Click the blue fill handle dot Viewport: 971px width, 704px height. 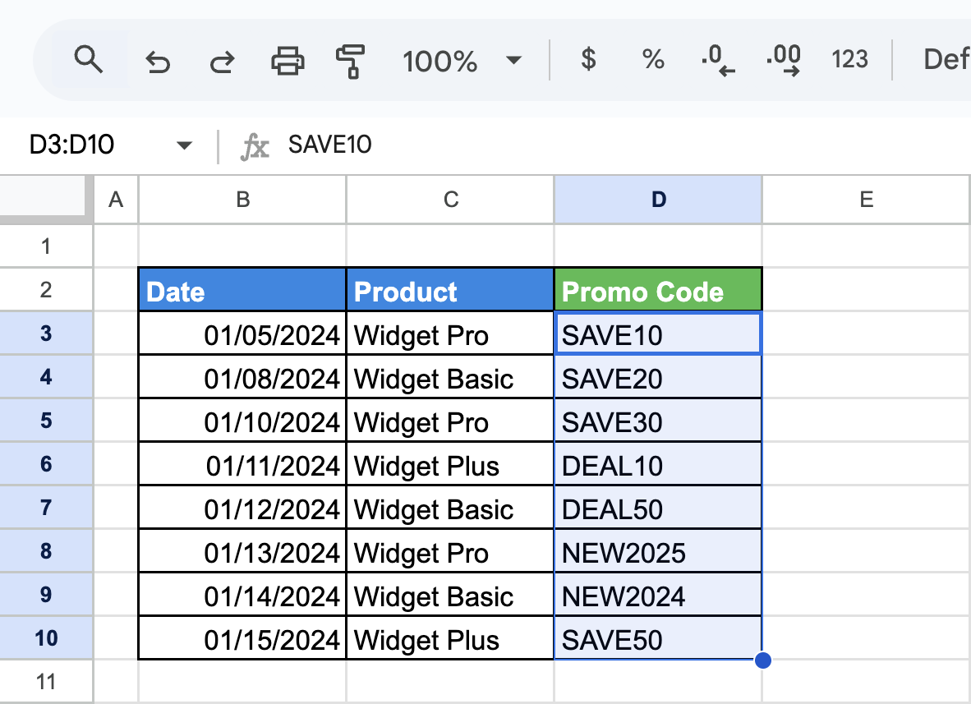click(x=763, y=660)
